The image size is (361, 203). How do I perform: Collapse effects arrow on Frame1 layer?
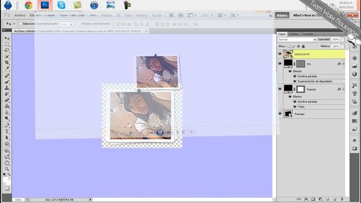[x=344, y=89]
